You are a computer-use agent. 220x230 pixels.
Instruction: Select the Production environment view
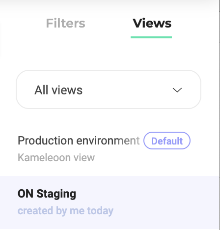79,141
